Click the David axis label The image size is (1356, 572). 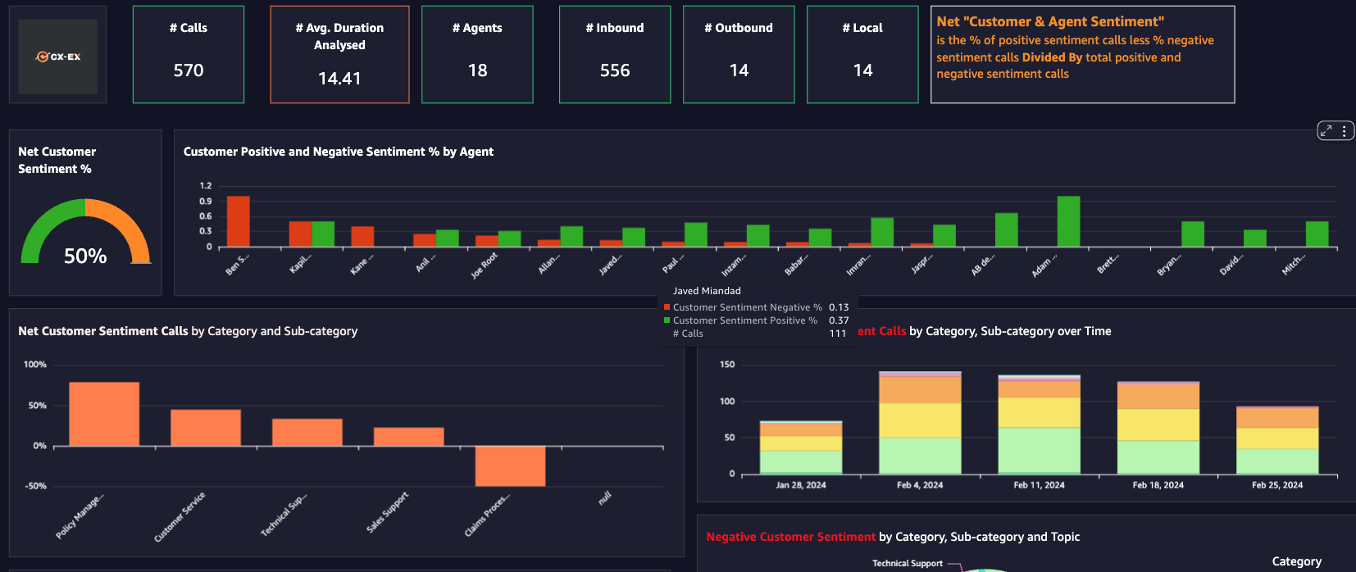[x=1231, y=264]
